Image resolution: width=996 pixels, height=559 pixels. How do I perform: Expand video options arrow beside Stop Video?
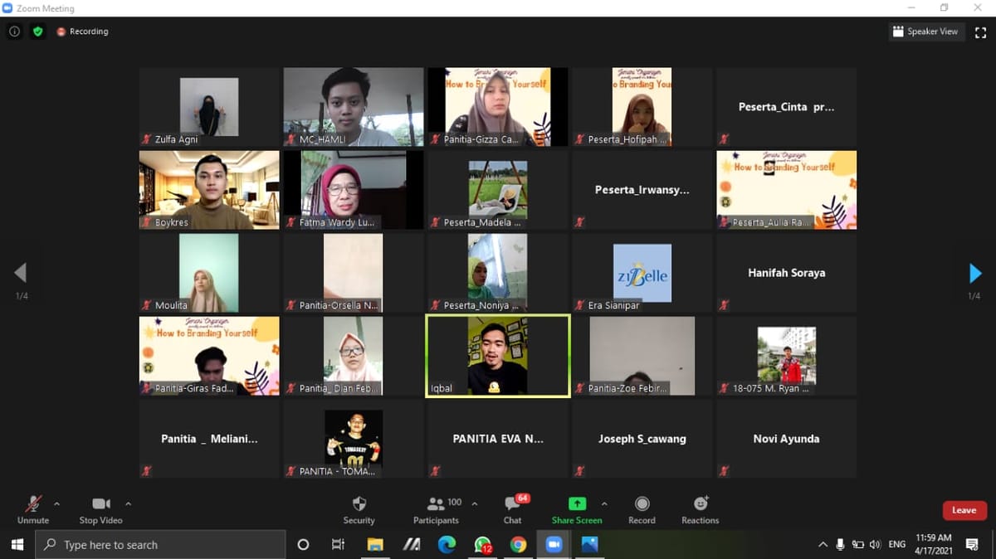tap(128, 503)
